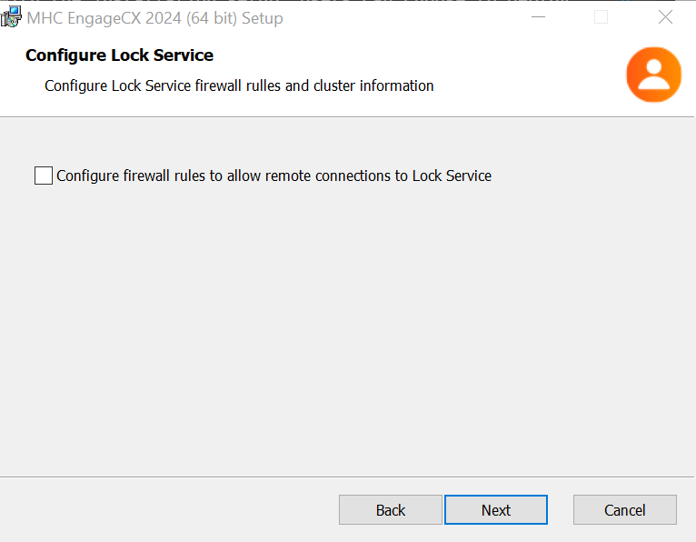The height and width of the screenshot is (542, 696).
Task: Click the empty gray area below the checkbox
Action: pos(346,329)
